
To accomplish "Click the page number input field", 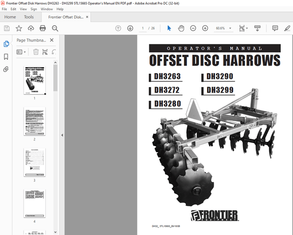I will point(143,28).
